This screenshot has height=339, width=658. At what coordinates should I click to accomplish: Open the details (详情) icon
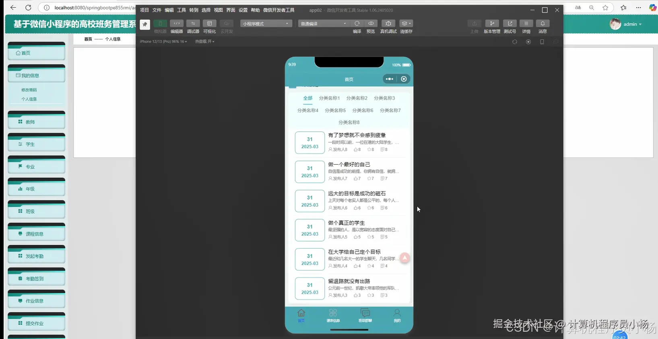pyautogui.click(x=526, y=23)
